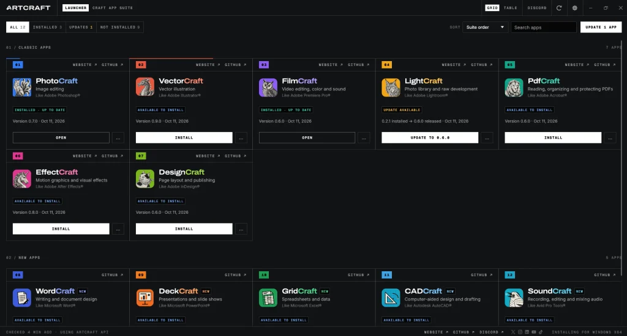Click the EffectCraft unicorn icon

coord(21,179)
